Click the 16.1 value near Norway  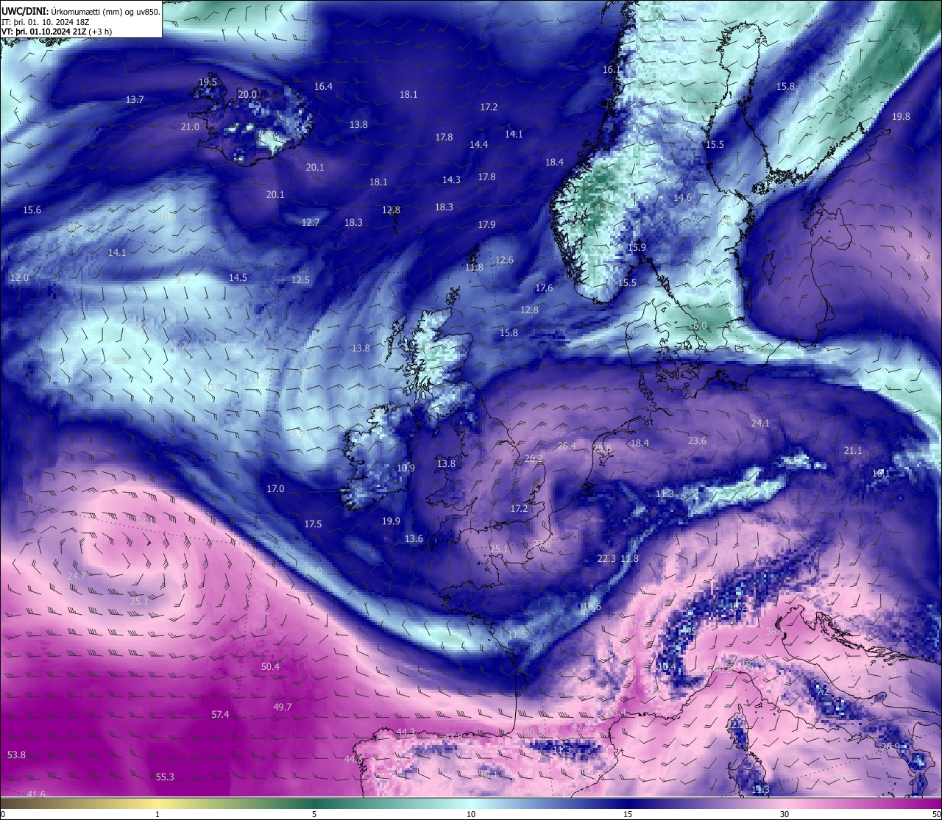[x=612, y=69]
